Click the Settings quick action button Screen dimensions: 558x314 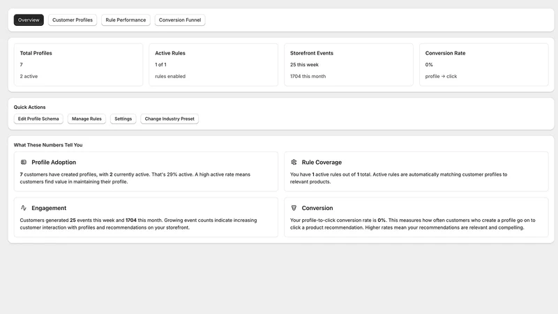[123, 119]
